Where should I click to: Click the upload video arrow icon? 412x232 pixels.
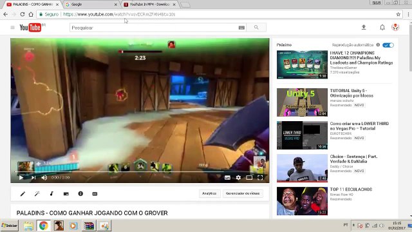click(x=364, y=27)
